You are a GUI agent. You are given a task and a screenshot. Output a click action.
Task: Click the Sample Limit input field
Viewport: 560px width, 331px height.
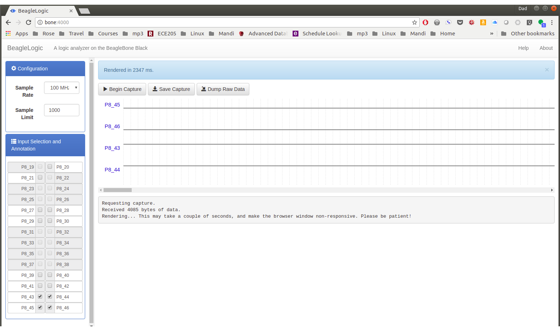coord(62,110)
